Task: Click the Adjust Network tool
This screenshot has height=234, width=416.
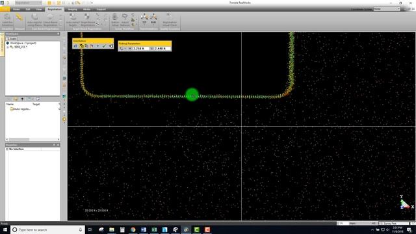Action: (125, 20)
